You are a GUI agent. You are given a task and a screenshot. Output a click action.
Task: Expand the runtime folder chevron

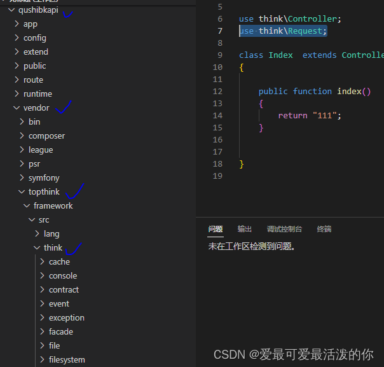[17, 93]
